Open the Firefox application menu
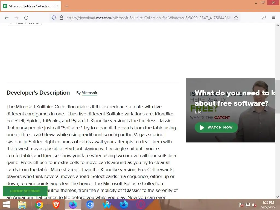This screenshot has height=210, width=280. tap(273, 17)
